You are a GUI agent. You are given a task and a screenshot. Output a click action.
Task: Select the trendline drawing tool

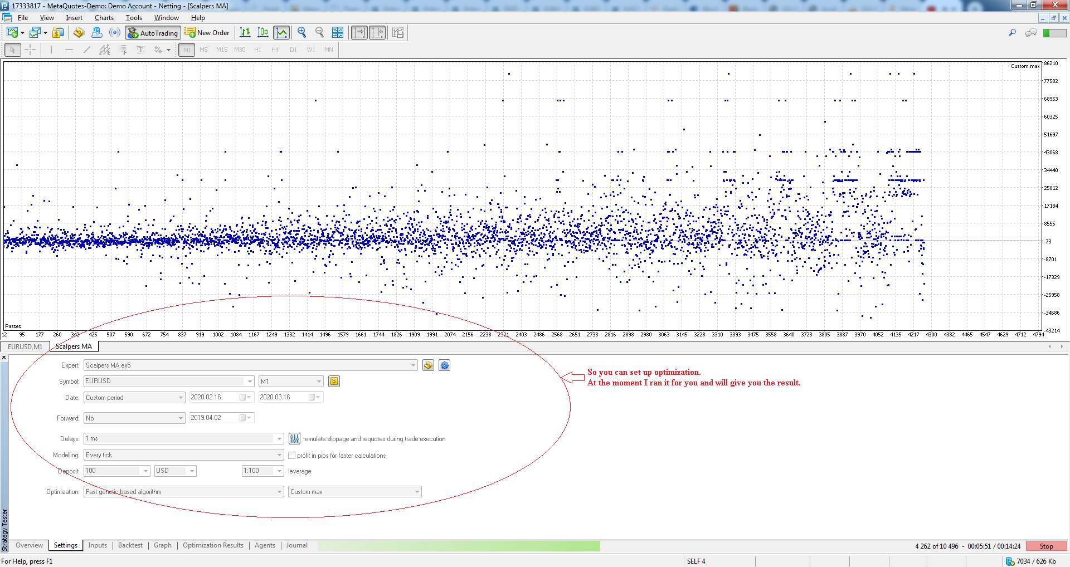[87, 50]
